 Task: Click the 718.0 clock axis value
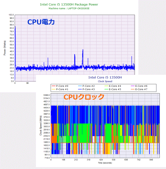click(47, 158)
